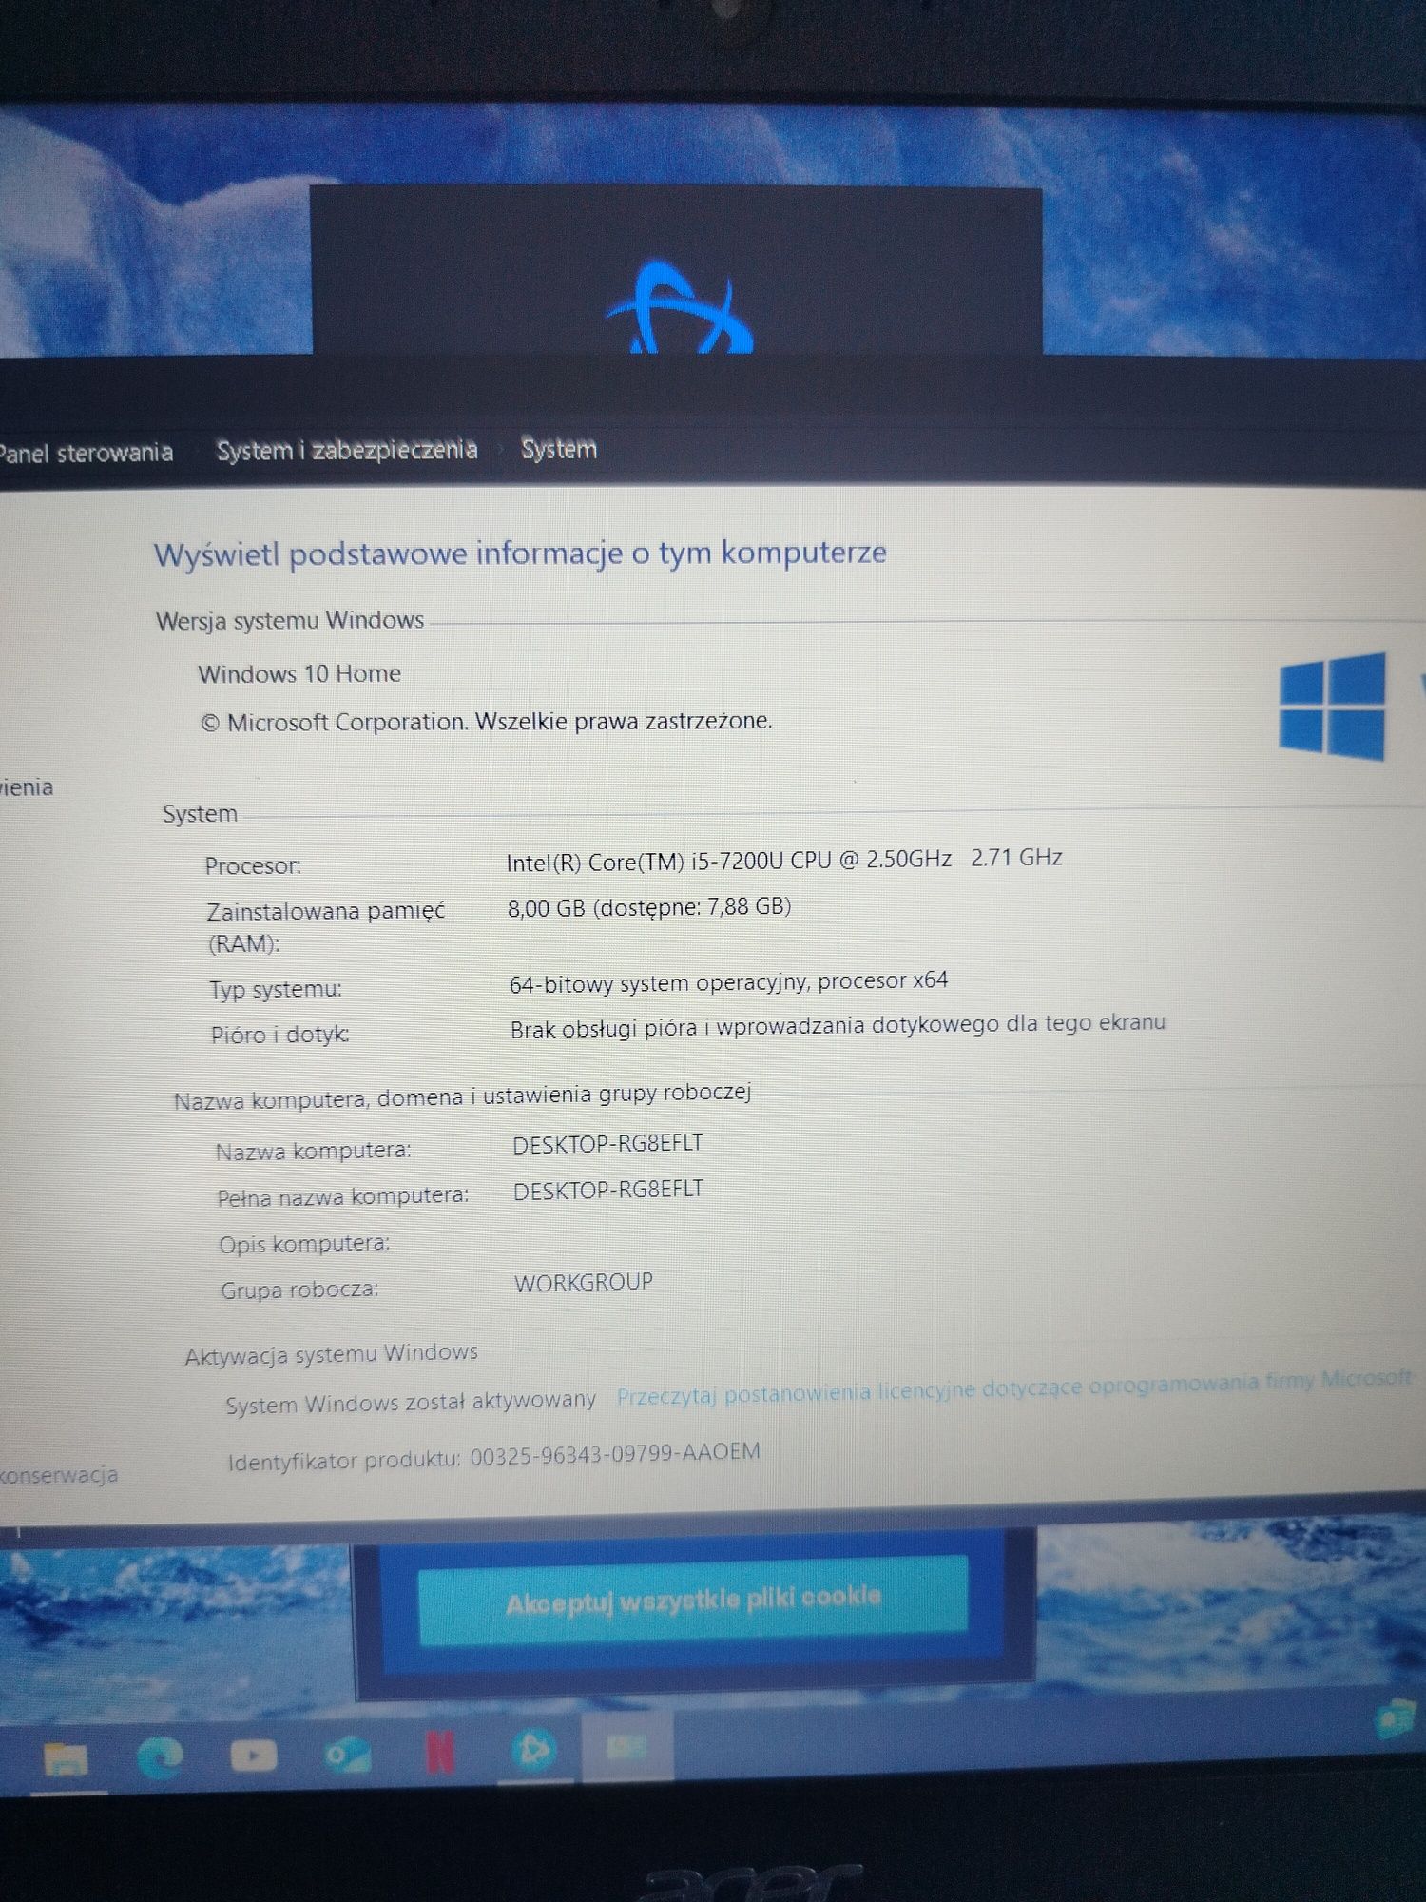Click the Typ systemu label

tap(276, 990)
